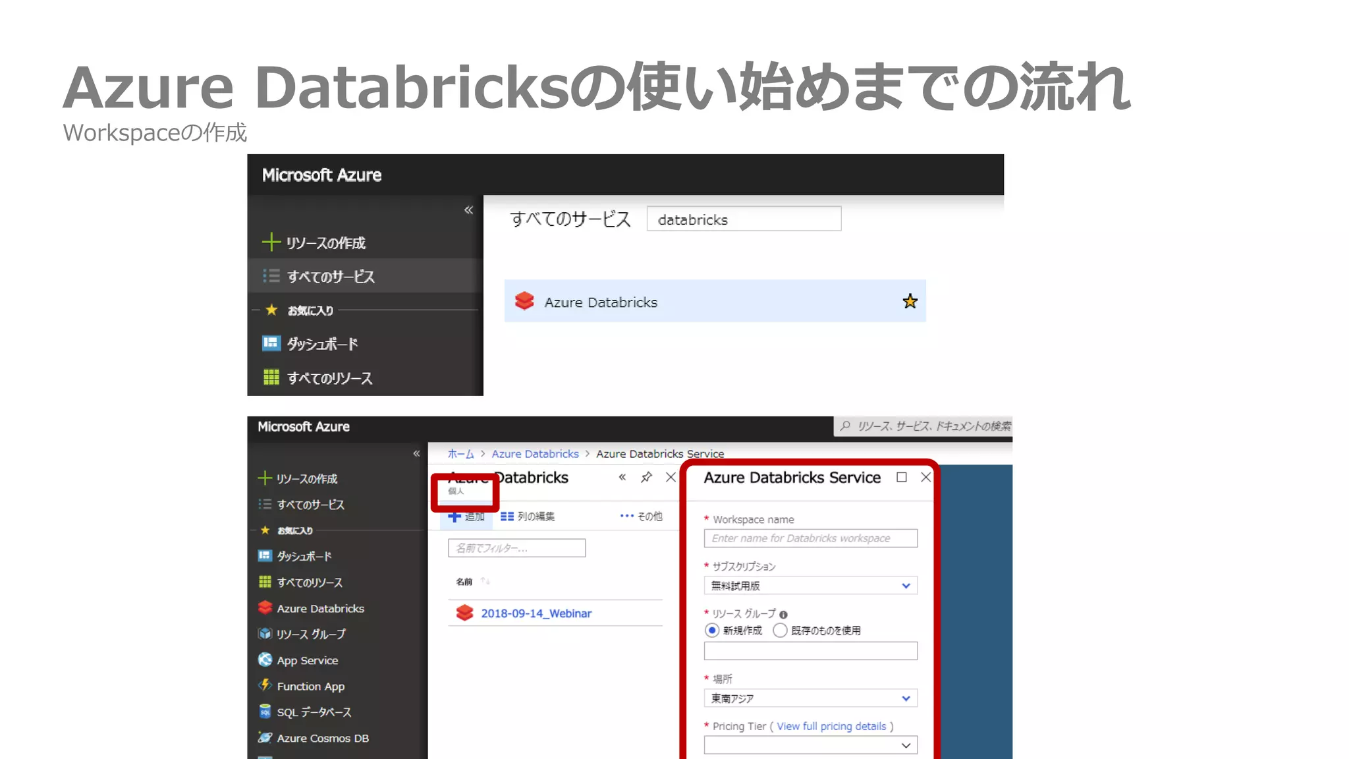This screenshot has height=759, width=1349.
Task: Click View full pricing details link
Action: click(x=831, y=726)
